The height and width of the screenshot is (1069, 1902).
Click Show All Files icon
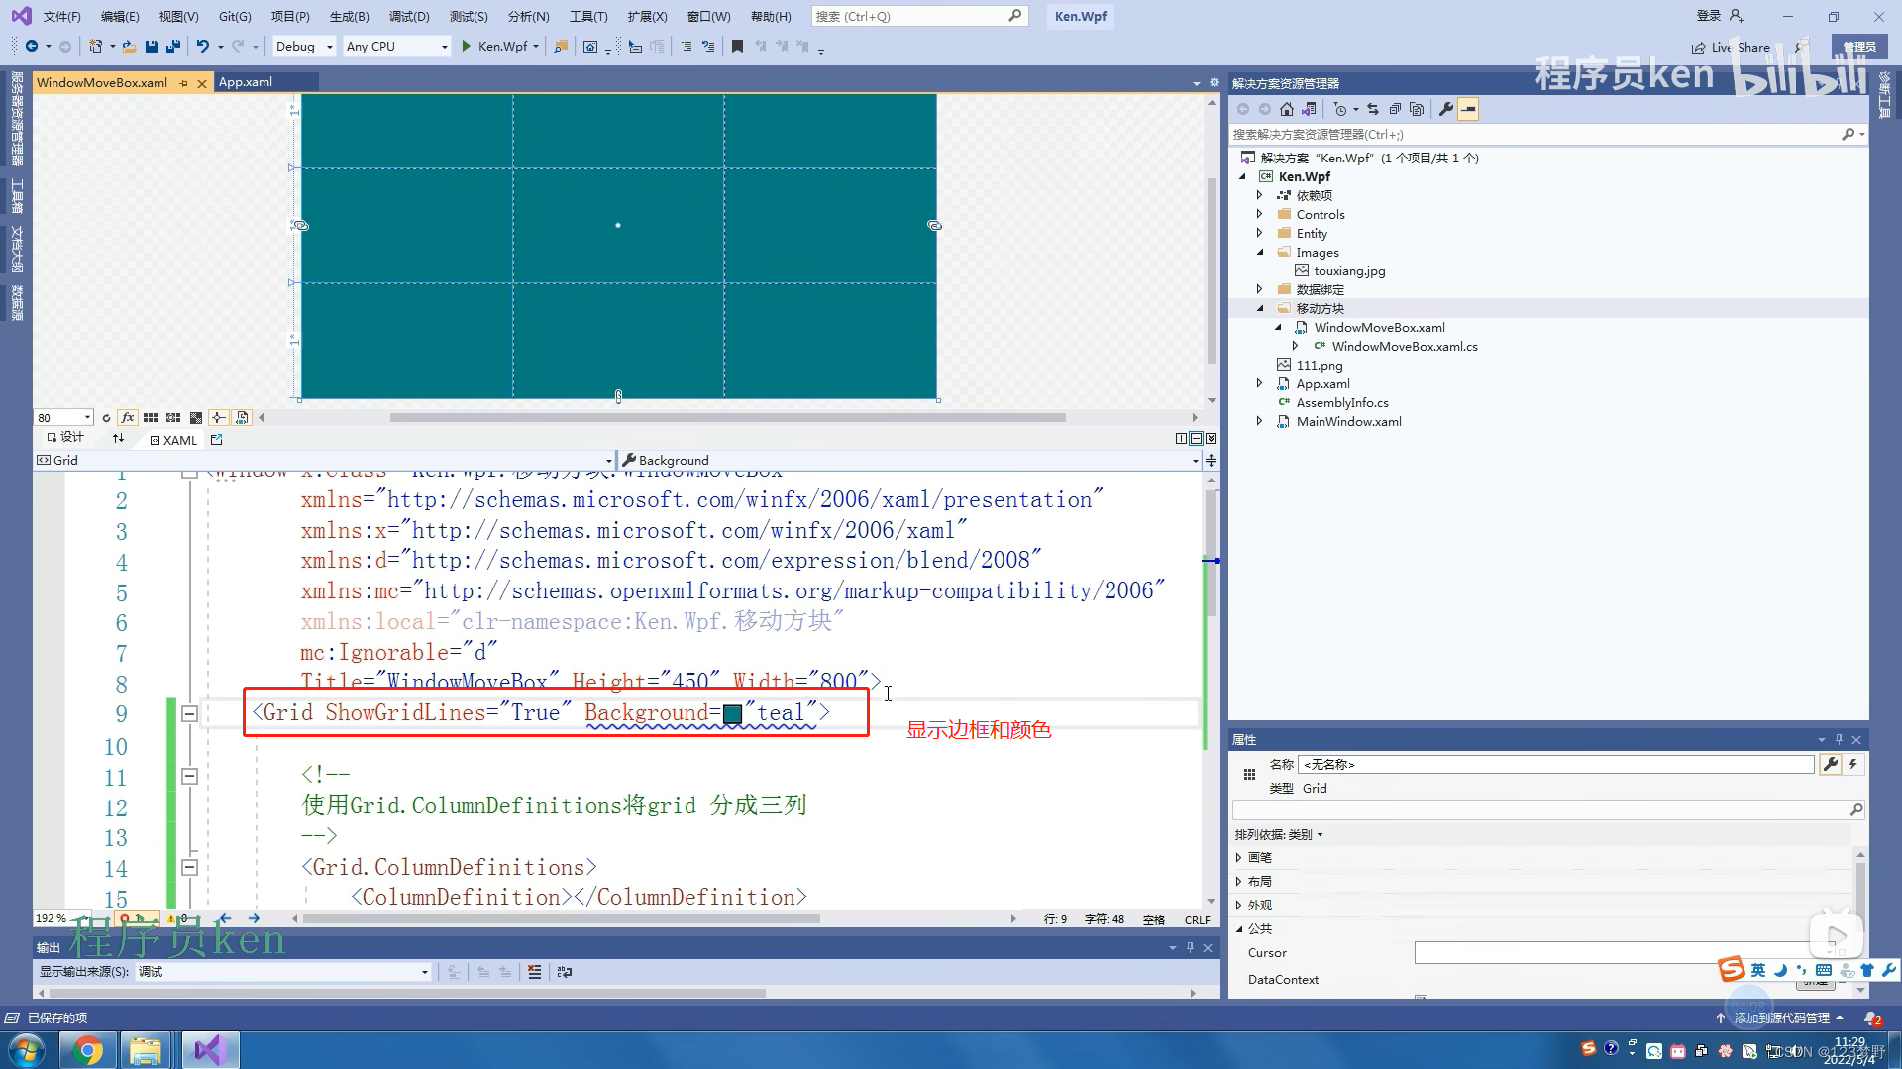tap(1417, 109)
